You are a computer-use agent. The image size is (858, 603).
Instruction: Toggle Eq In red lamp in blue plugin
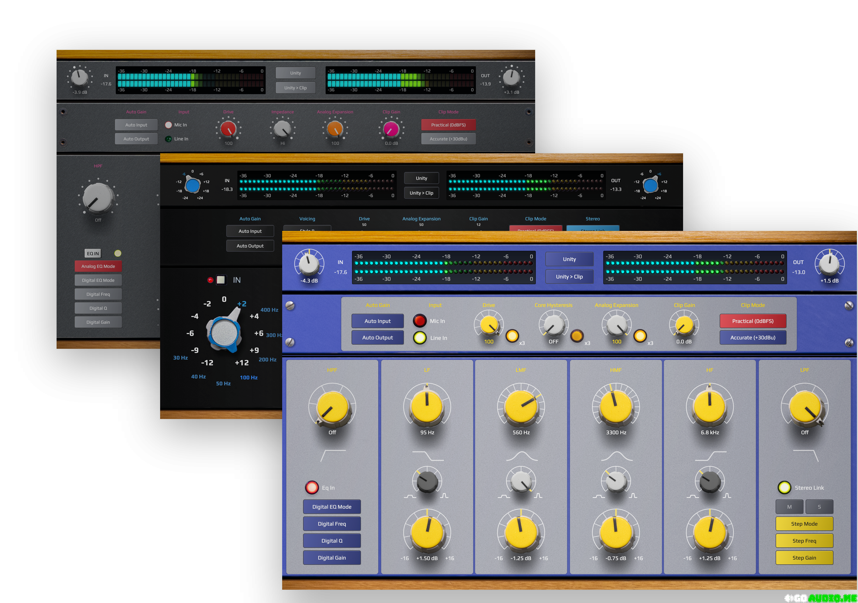click(312, 487)
